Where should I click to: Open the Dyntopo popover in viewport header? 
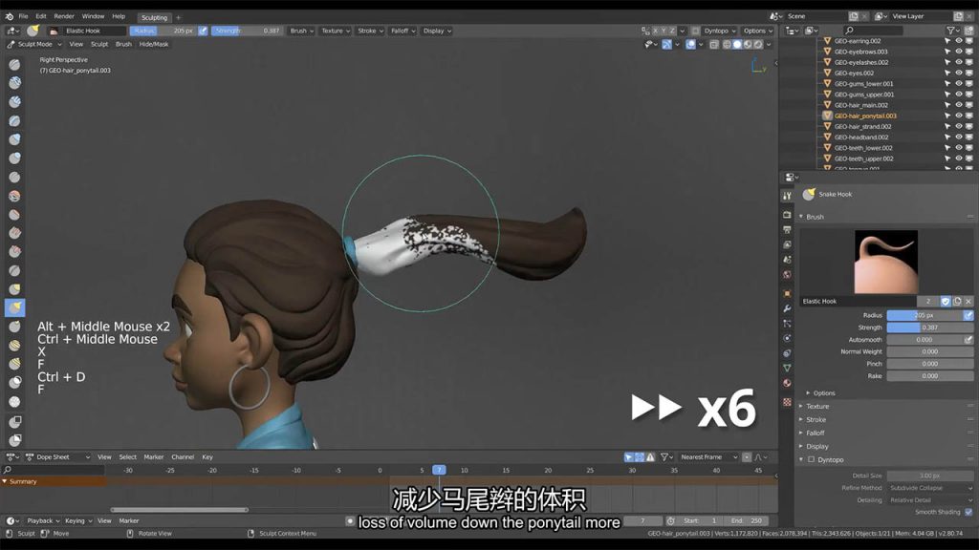(719, 31)
